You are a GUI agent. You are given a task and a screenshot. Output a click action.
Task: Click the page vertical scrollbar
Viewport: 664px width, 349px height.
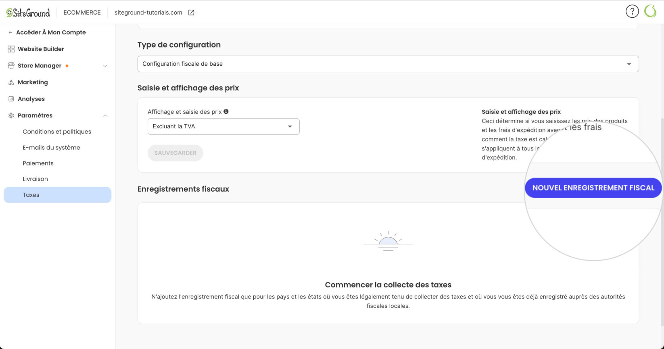click(x=662, y=222)
